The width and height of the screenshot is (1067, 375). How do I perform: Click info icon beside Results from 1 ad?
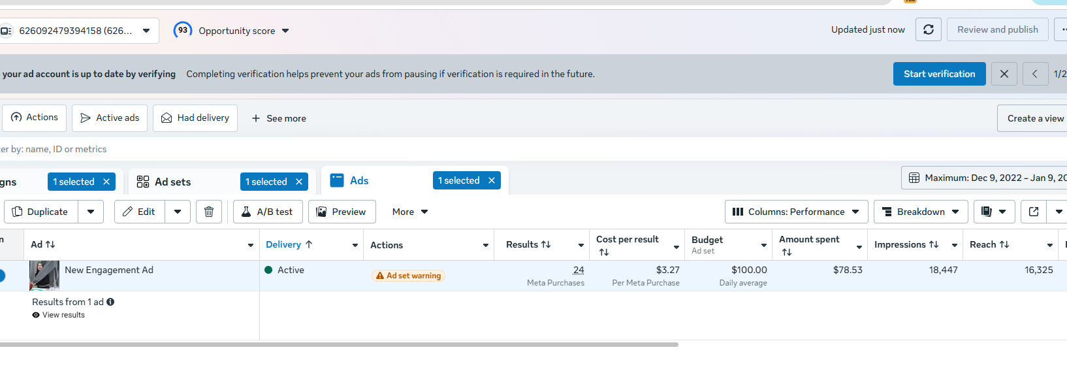click(110, 302)
